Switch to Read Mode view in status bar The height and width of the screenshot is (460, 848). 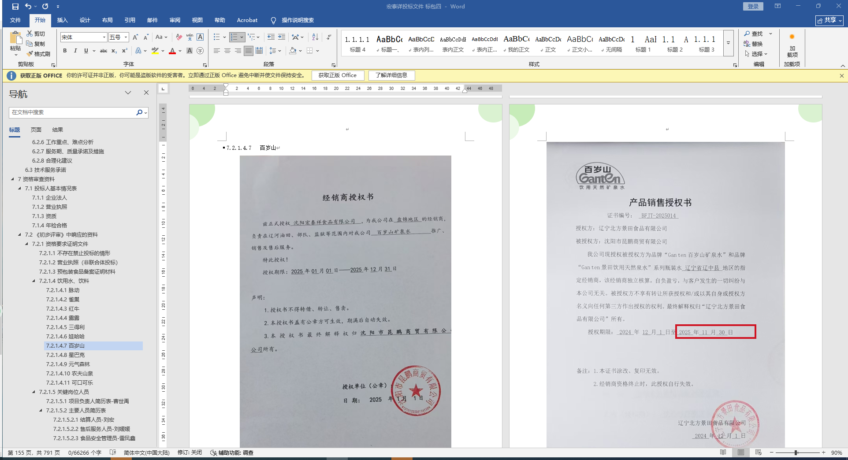click(723, 453)
